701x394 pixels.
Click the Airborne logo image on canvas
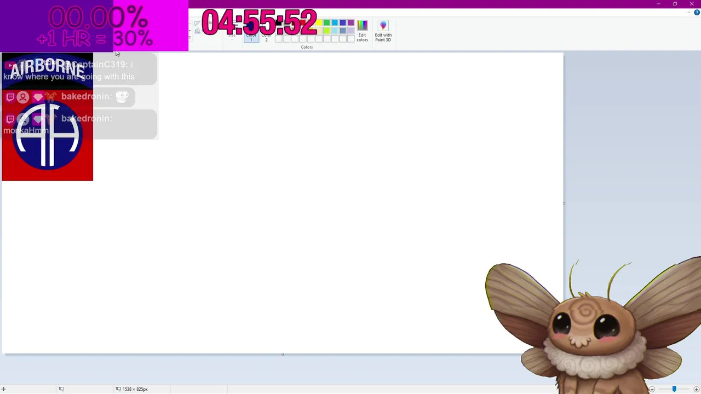48,117
